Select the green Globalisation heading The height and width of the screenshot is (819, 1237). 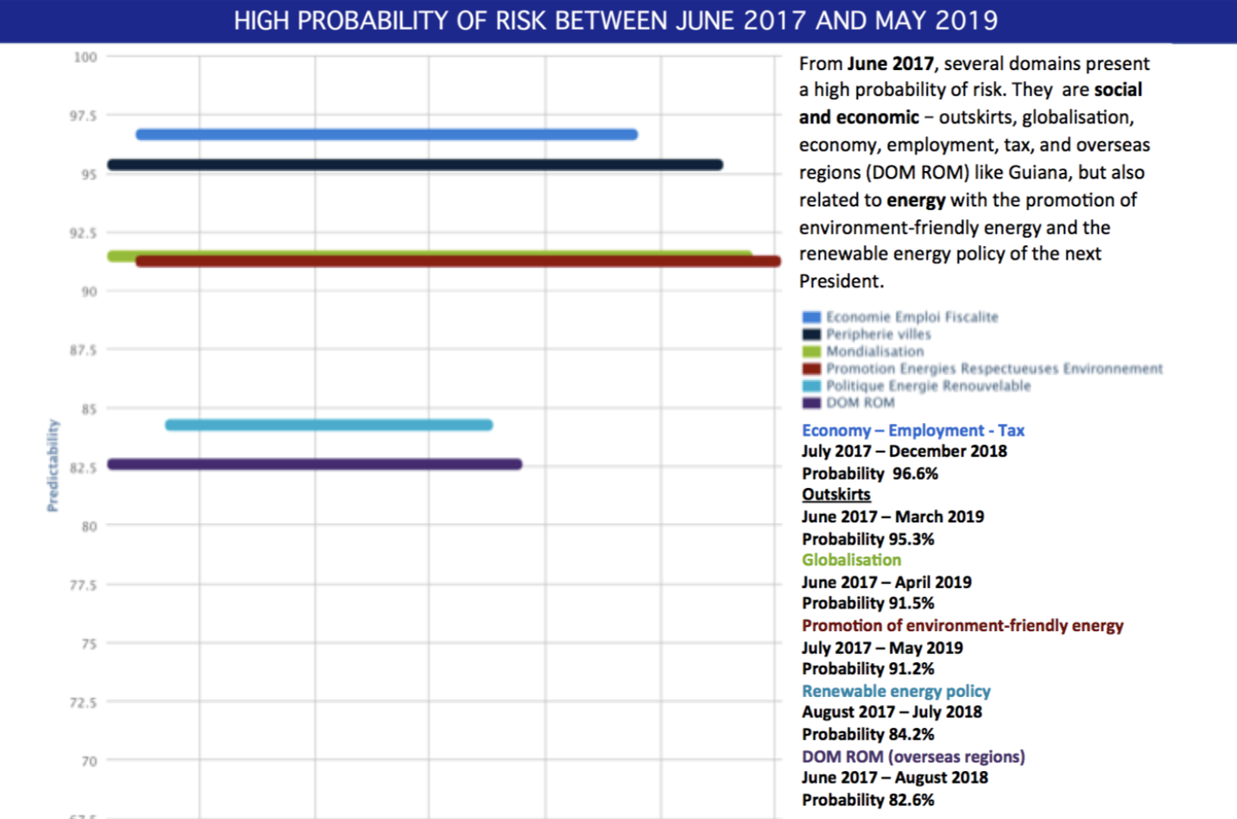(x=851, y=560)
